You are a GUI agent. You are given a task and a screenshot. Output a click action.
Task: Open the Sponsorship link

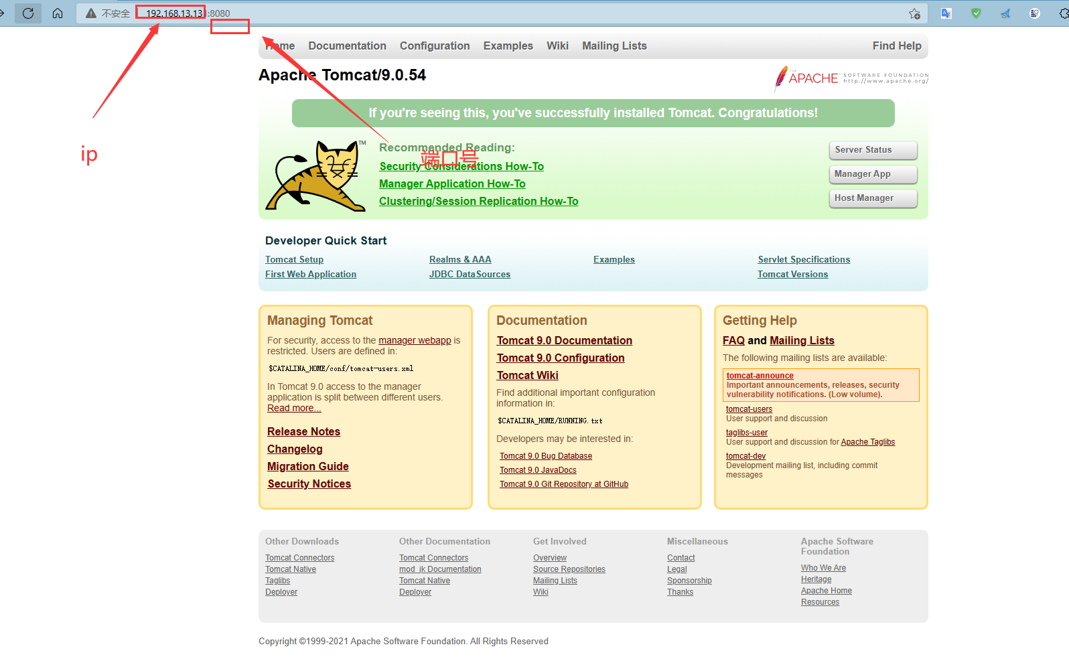click(689, 581)
